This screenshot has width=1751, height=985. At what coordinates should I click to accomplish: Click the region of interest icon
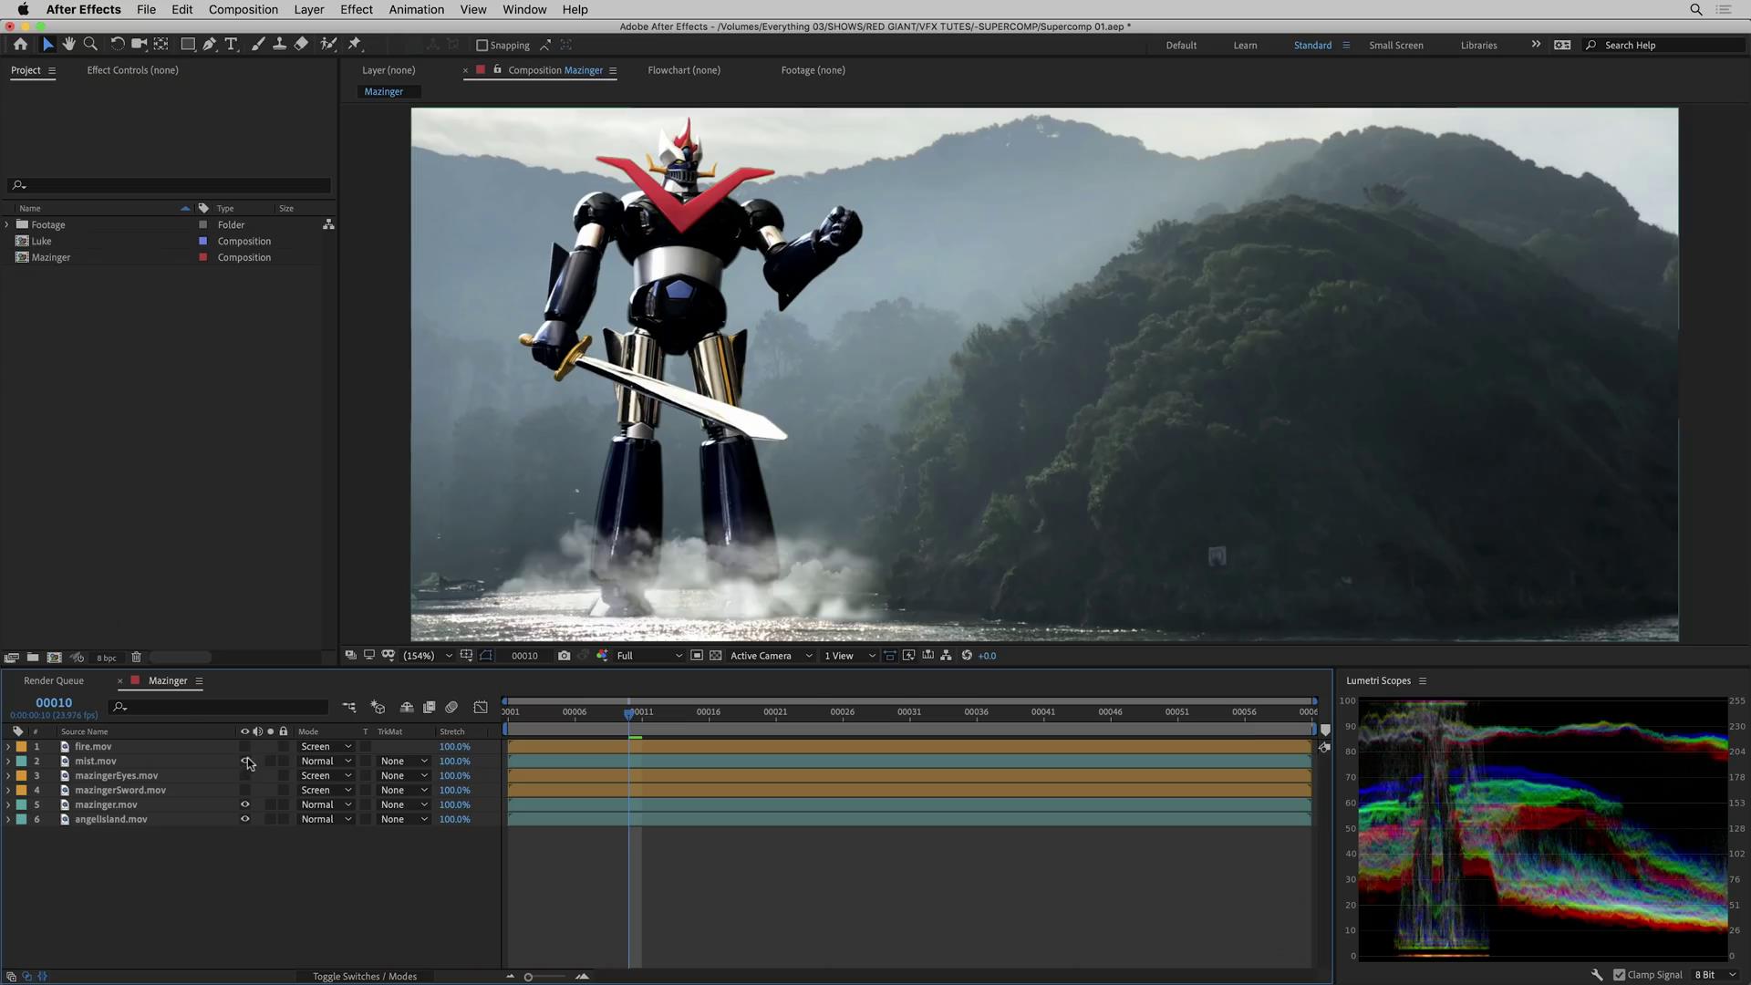[x=697, y=656]
